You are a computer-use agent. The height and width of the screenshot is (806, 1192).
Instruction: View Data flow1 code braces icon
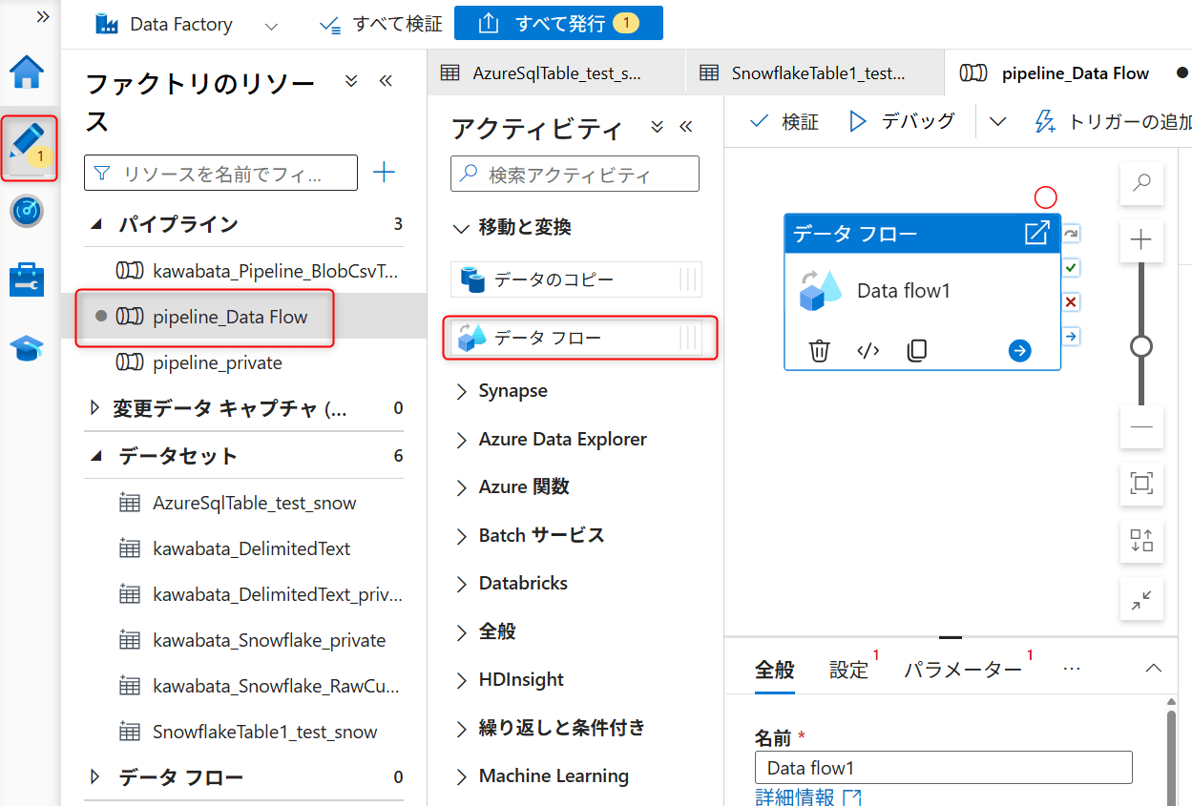(868, 351)
